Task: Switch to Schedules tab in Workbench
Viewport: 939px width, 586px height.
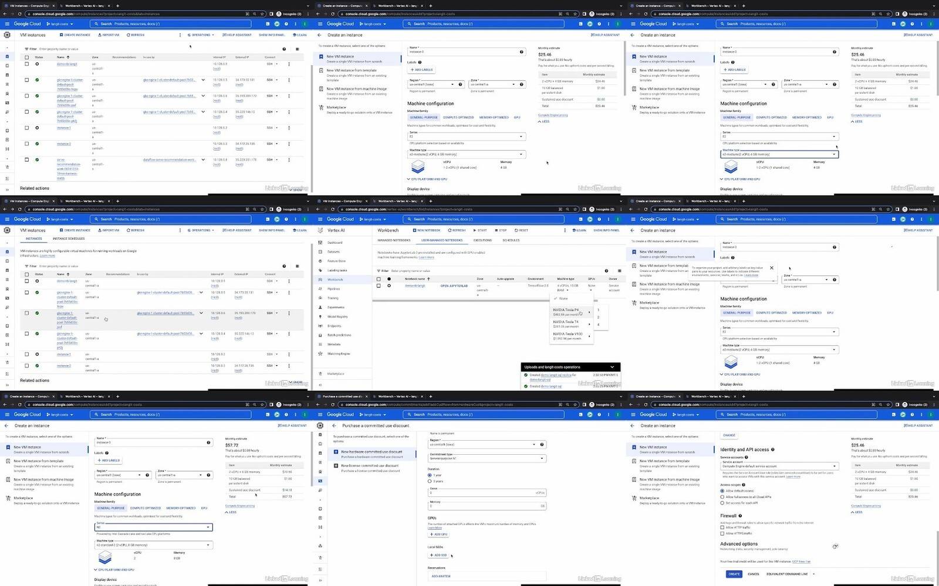Action: [x=511, y=240]
